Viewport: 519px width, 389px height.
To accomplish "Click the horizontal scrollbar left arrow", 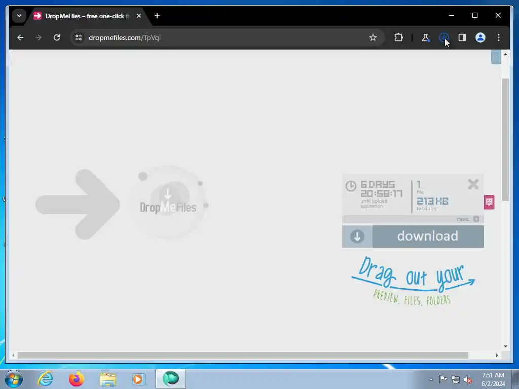I will tap(13, 355).
